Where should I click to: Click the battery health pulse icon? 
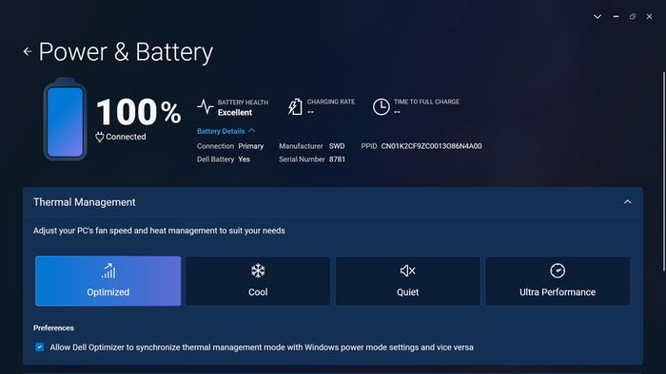(206, 107)
